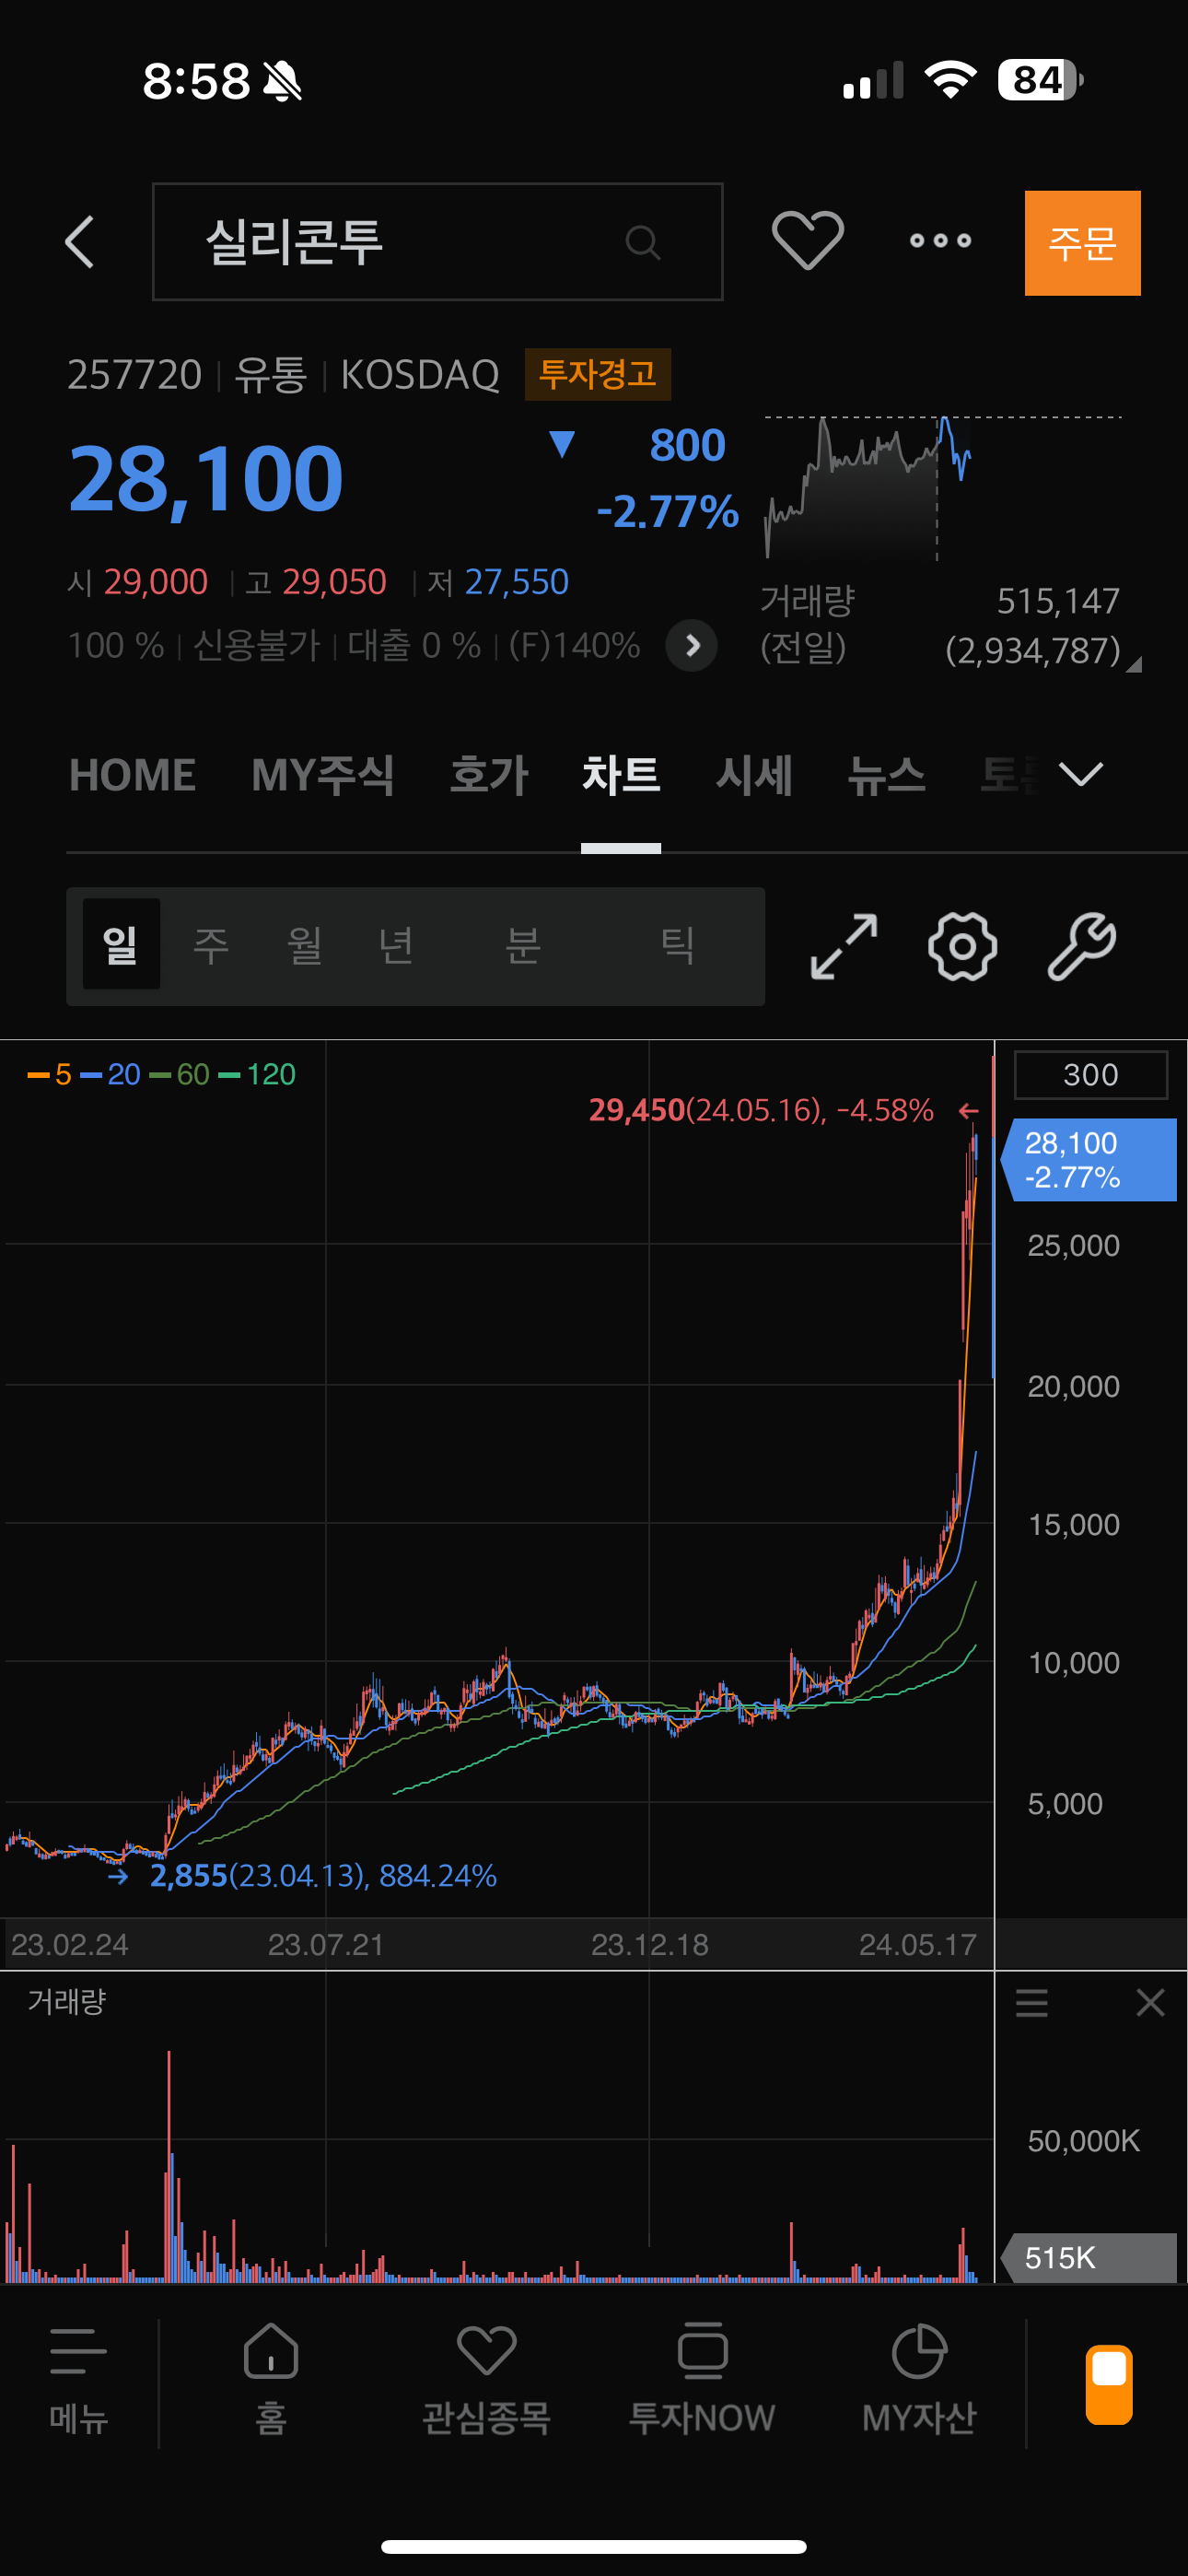The height and width of the screenshot is (2576, 1188).
Task: Tap the 60-day moving average legend
Action: (x=179, y=1075)
